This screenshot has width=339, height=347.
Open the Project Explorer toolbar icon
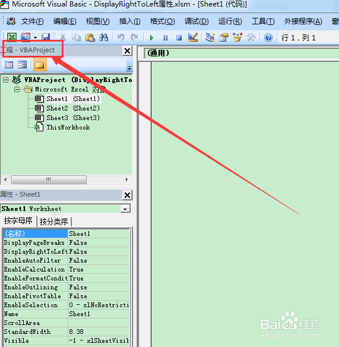[210, 37]
